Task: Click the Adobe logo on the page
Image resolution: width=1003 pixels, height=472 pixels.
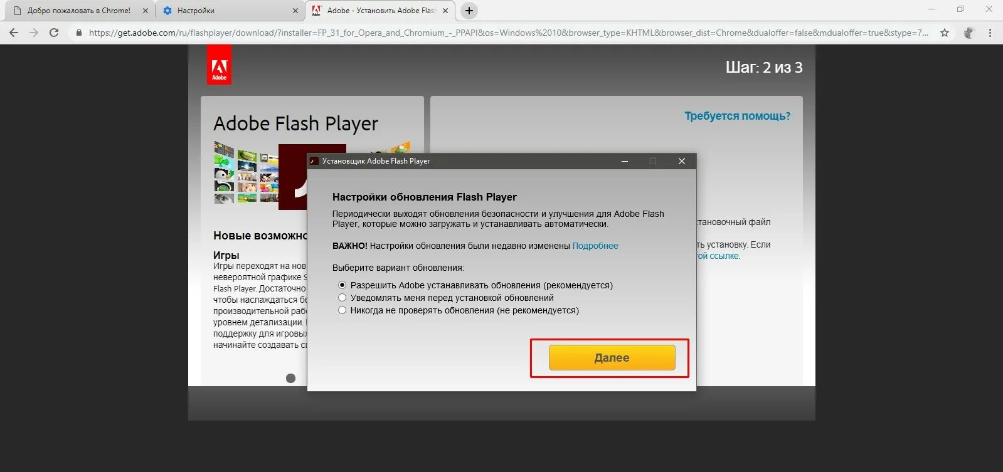Action: (219, 65)
